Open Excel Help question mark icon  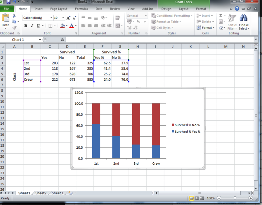[237, 9]
